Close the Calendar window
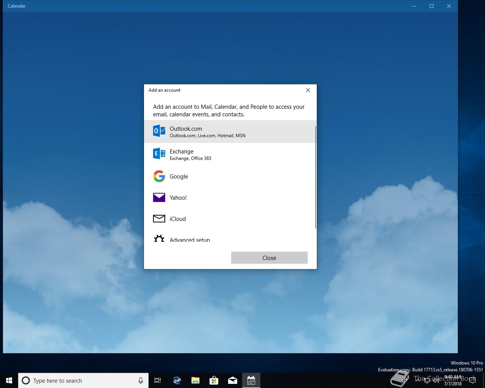485x388 pixels. (x=449, y=6)
